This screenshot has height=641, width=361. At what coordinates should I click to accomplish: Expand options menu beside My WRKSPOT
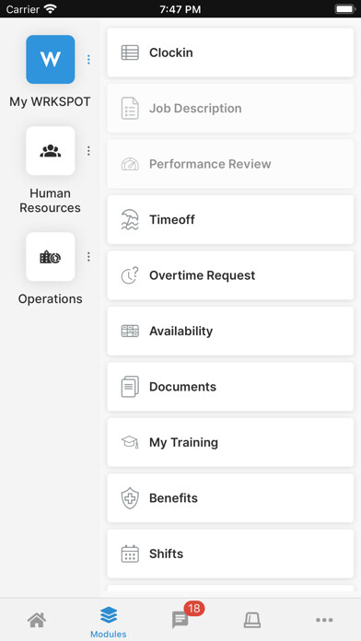(88, 60)
